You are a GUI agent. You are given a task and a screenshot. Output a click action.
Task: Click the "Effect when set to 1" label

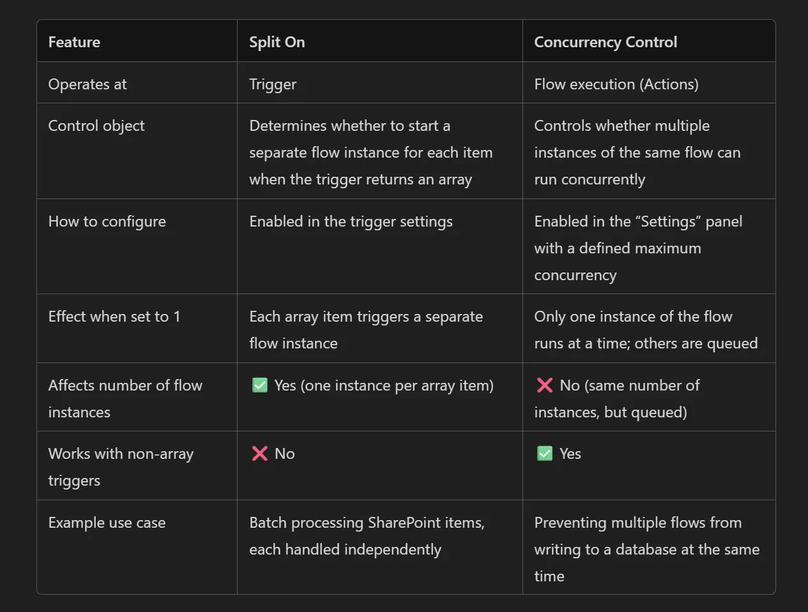click(114, 317)
